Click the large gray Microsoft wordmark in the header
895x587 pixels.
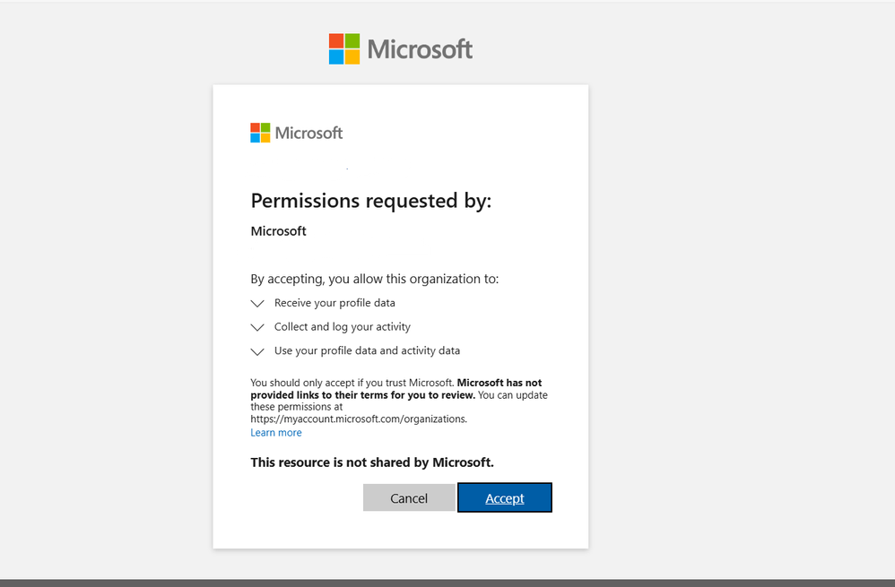[x=420, y=49]
